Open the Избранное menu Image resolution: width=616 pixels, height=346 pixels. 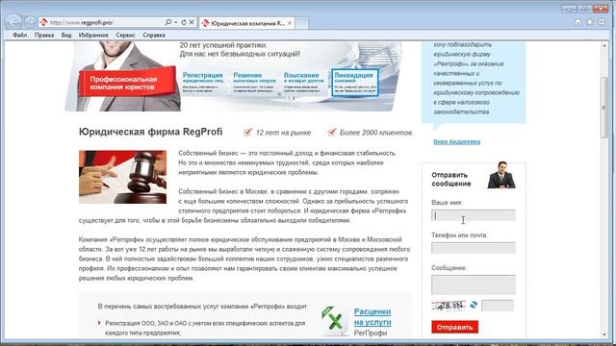click(93, 35)
